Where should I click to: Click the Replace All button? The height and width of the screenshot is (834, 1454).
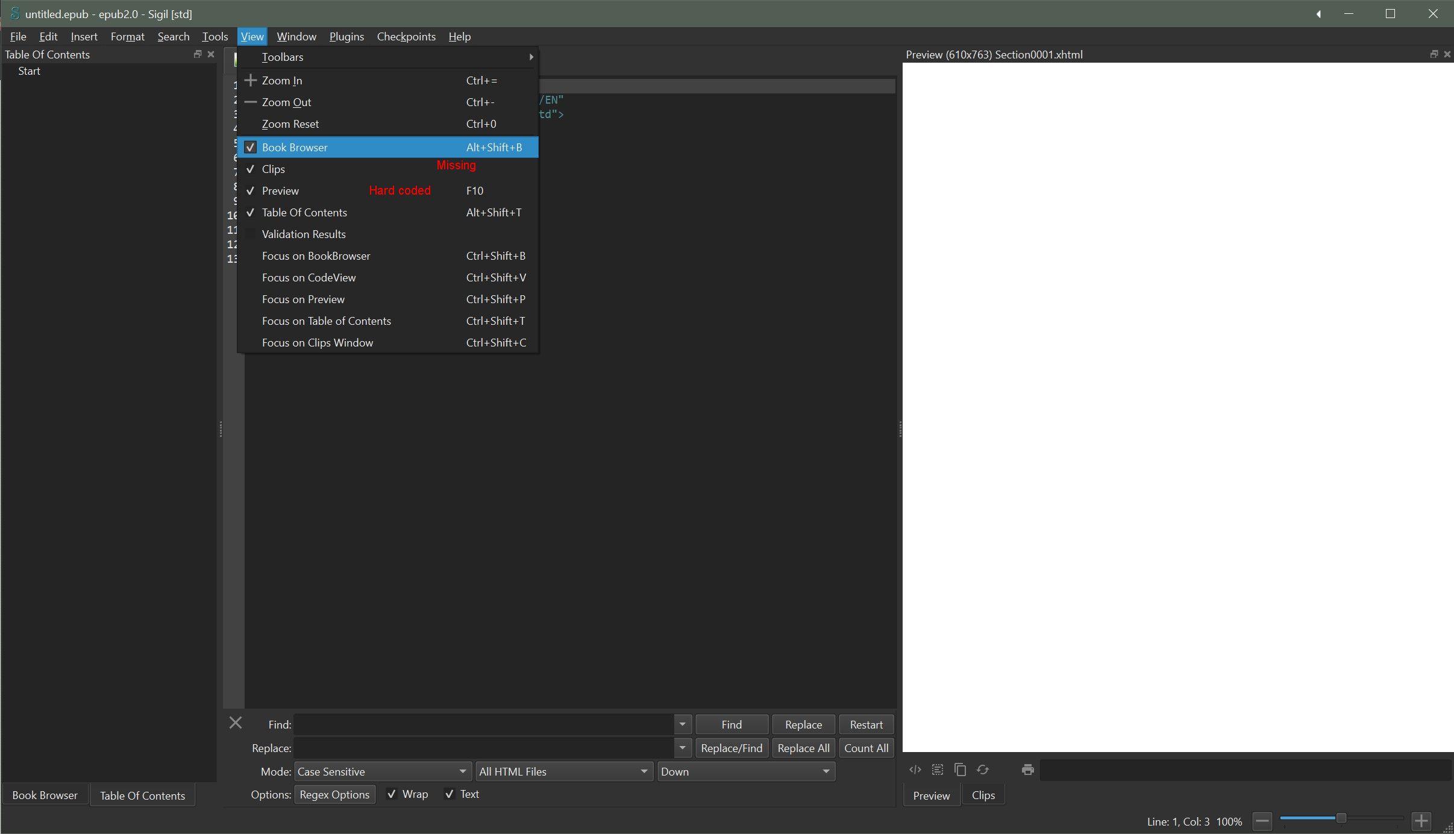pyautogui.click(x=803, y=748)
